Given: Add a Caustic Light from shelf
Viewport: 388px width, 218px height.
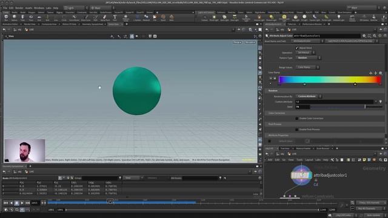Looking at the screenshot, I should [x=315, y=18].
